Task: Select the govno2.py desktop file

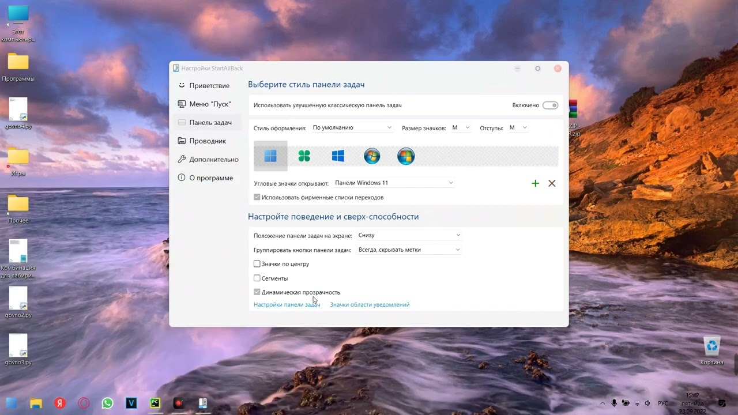Action: 18,303
